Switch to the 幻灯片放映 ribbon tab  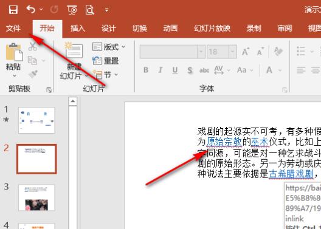click(212, 29)
